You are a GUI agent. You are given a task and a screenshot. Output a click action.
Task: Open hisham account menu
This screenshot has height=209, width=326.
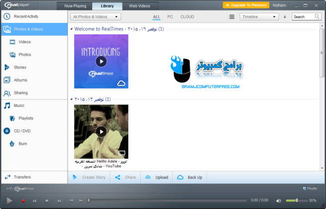click(x=279, y=5)
